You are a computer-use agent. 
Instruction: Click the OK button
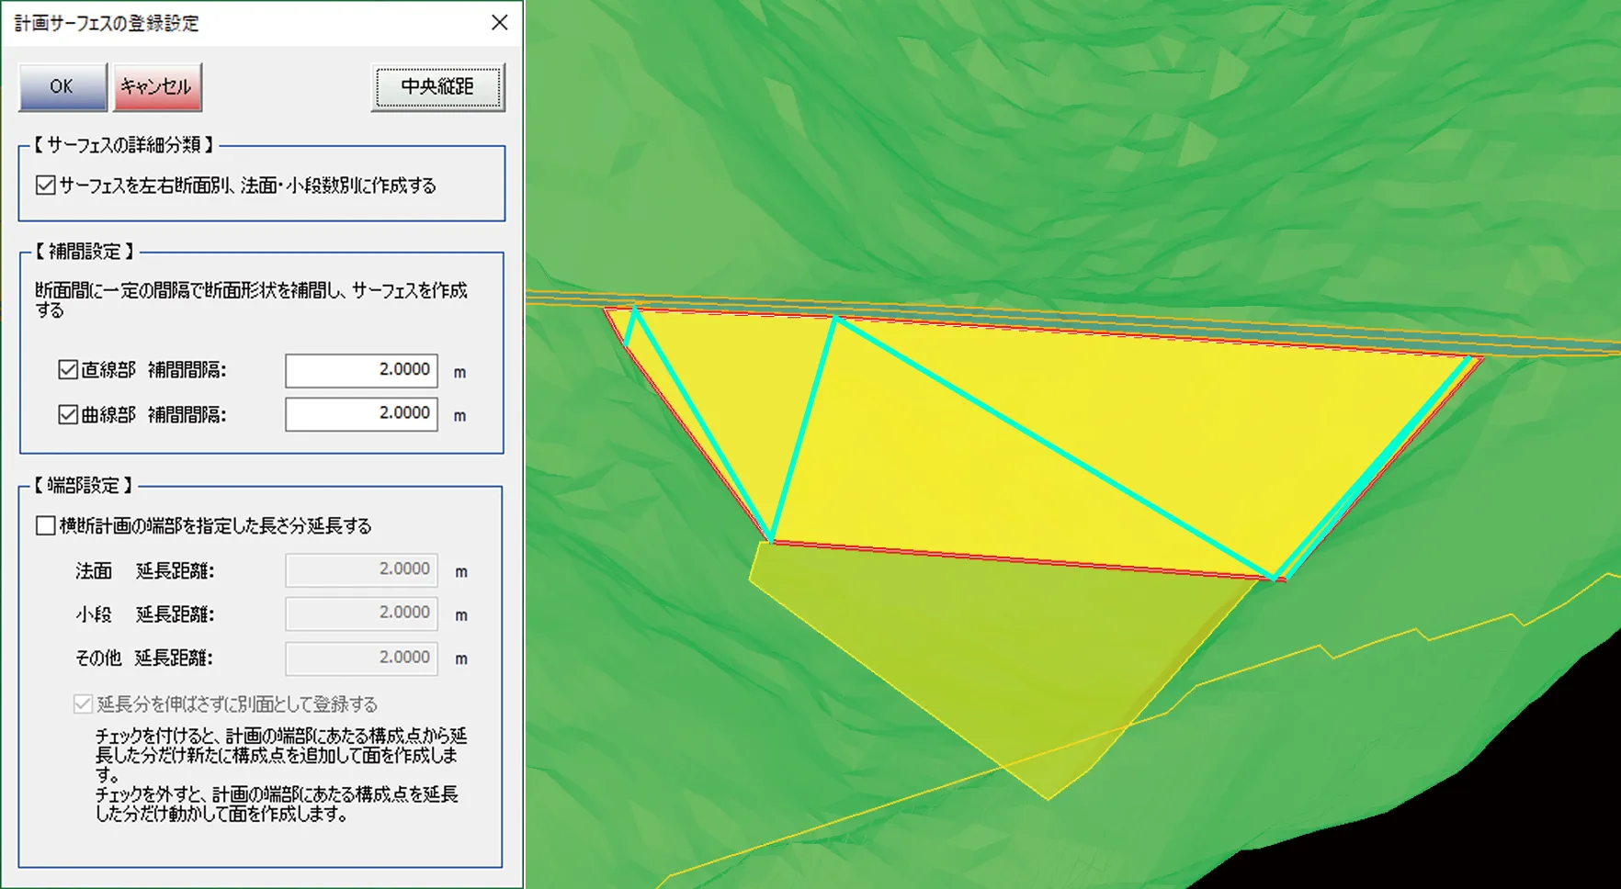pyautogui.click(x=62, y=87)
